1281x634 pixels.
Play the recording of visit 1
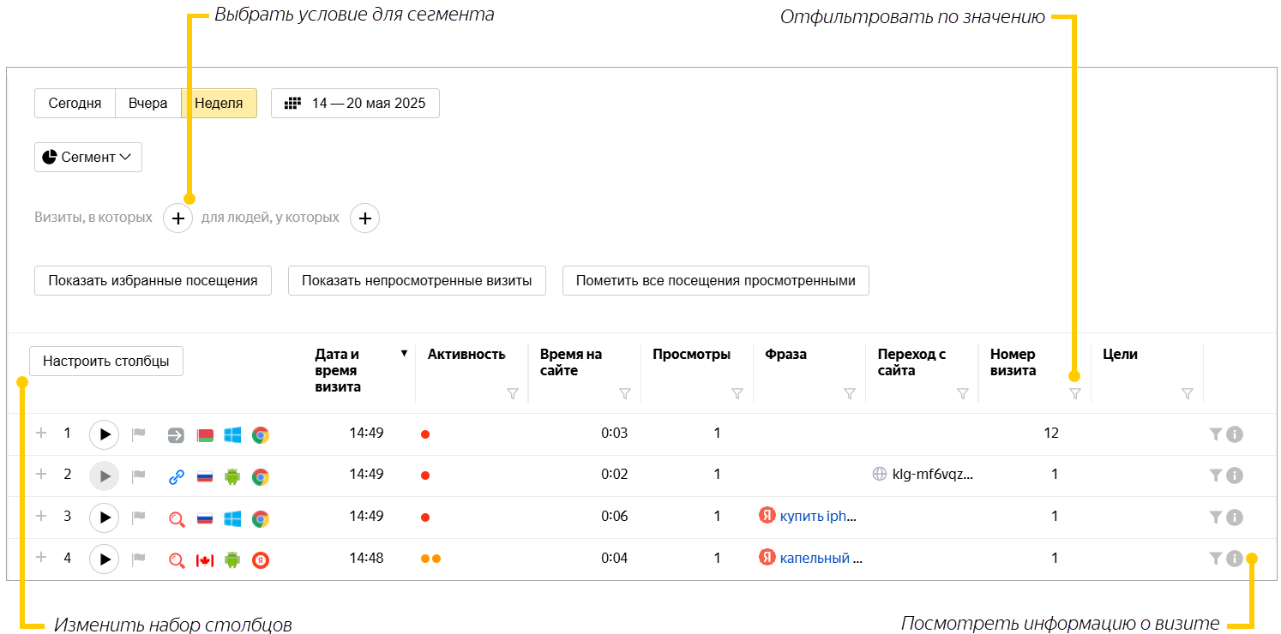pyautogui.click(x=104, y=434)
